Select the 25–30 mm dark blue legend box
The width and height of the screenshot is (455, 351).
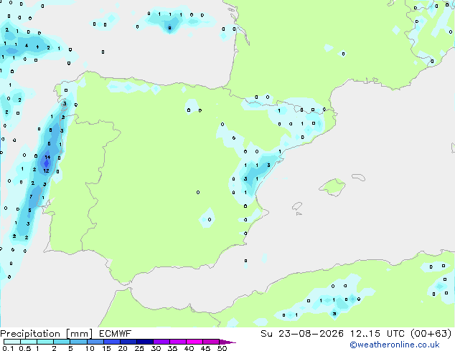point(145,342)
